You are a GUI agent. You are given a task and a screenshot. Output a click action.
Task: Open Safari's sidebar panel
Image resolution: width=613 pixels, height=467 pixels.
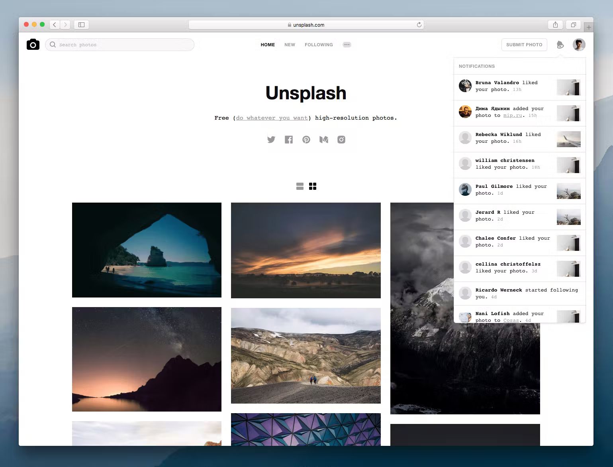pos(81,24)
